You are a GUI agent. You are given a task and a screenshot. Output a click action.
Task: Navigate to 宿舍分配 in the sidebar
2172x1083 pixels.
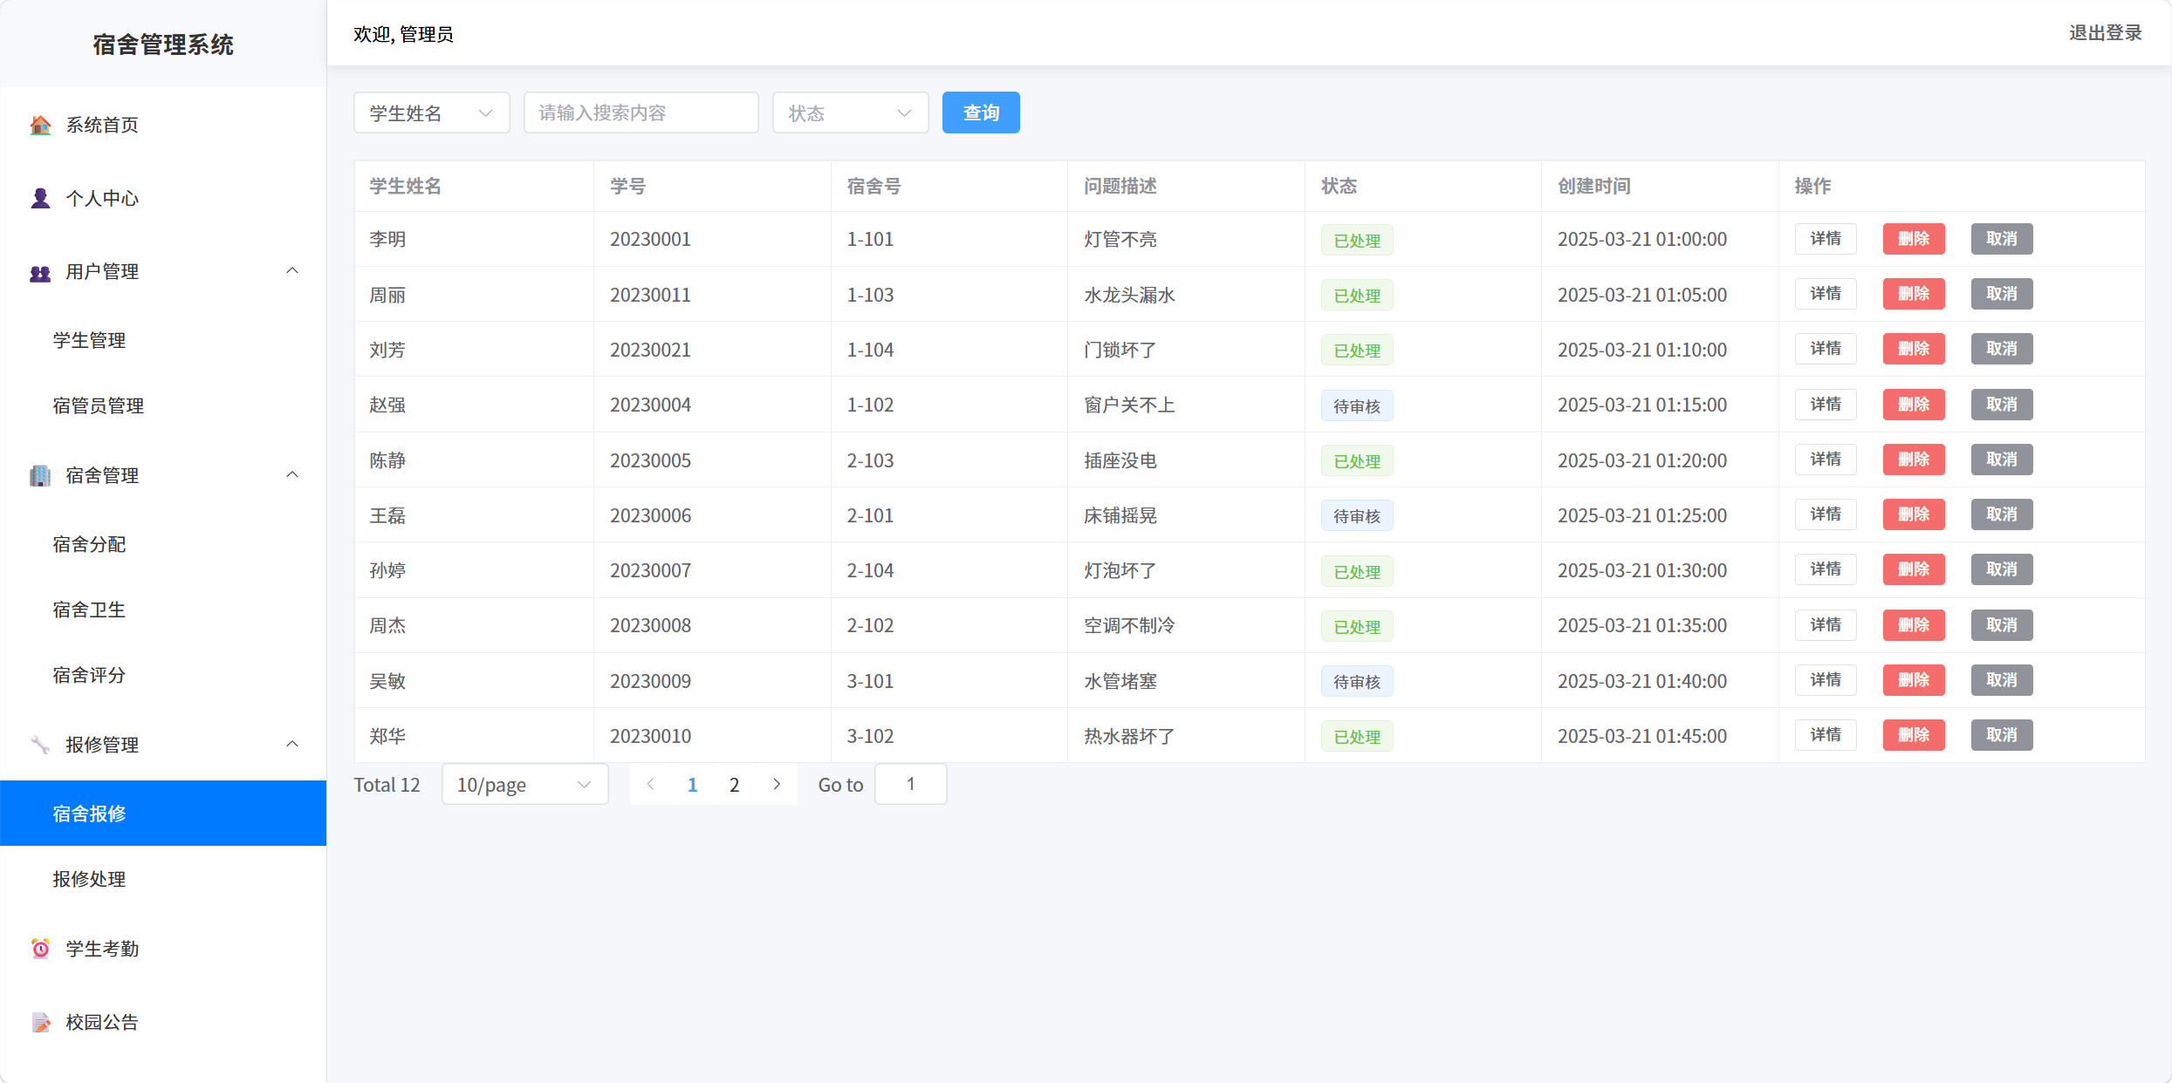pyautogui.click(x=88, y=544)
